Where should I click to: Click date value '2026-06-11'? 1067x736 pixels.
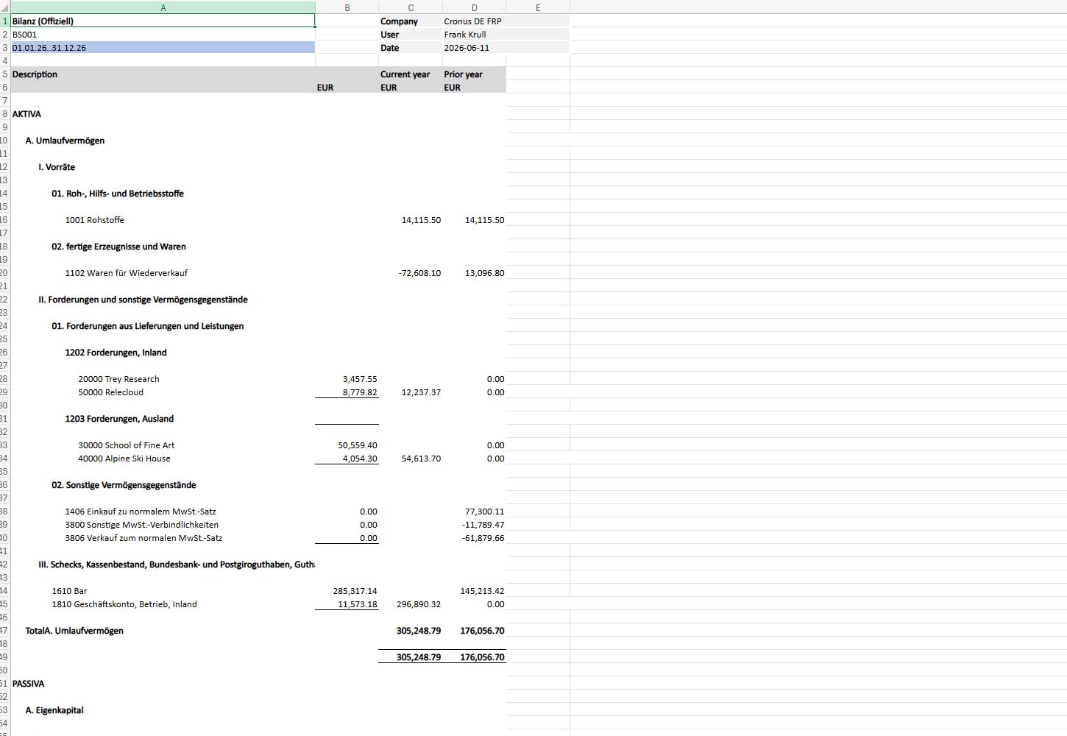pyautogui.click(x=474, y=48)
